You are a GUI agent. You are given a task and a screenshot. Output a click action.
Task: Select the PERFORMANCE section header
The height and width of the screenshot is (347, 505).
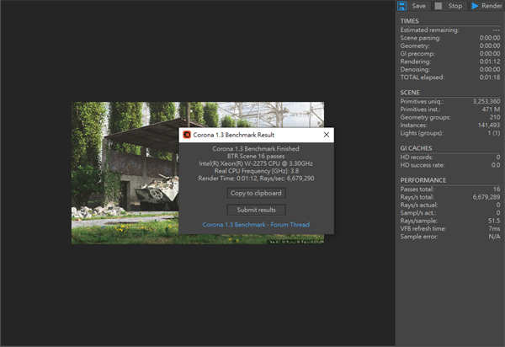pos(423,180)
